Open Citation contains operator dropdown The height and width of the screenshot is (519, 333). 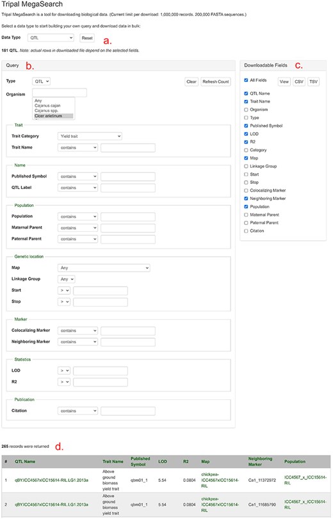[x=77, y=411]
